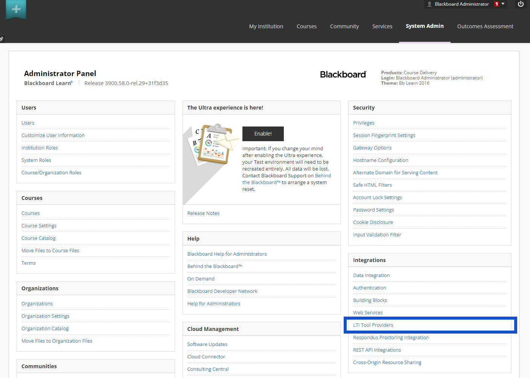The height and width of the screenshot is (378, 530).
Task: Open Safe HTML Filters
Action: [x=372, y=185]
